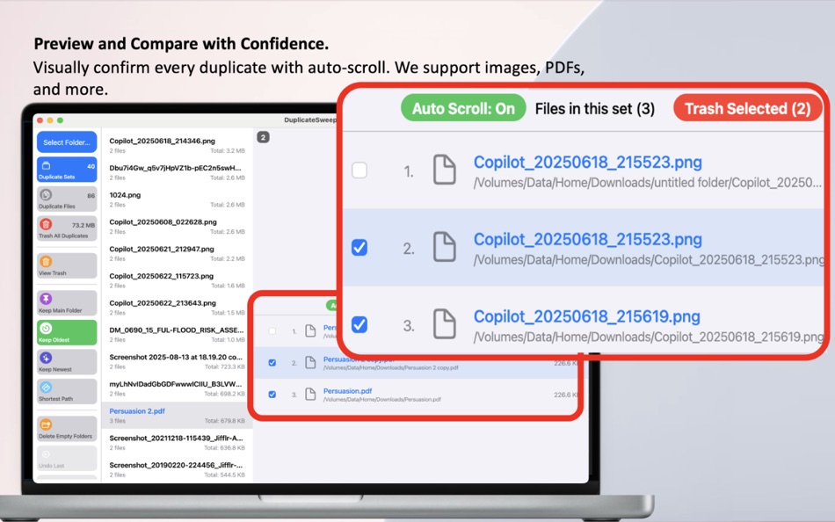Viewport: 835px width, 522px height.
Task: Open the Copilot_20250618_215619.png link
Action: click(587, 316)
